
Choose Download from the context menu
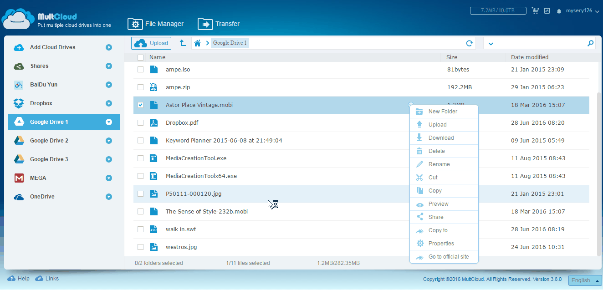click(x=441, y=138)
